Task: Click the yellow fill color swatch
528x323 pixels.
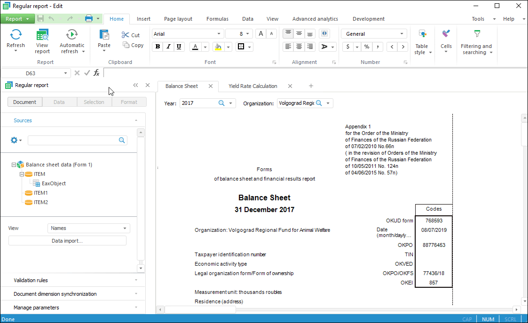Action: pos(218,47)
